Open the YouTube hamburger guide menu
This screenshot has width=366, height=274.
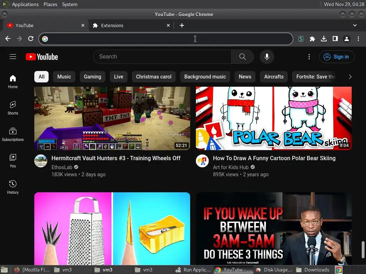(13, 57)
